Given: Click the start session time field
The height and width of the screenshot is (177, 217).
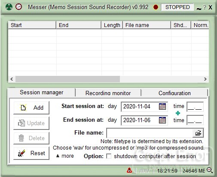Looking at the screenshot, I should point(195,107).
